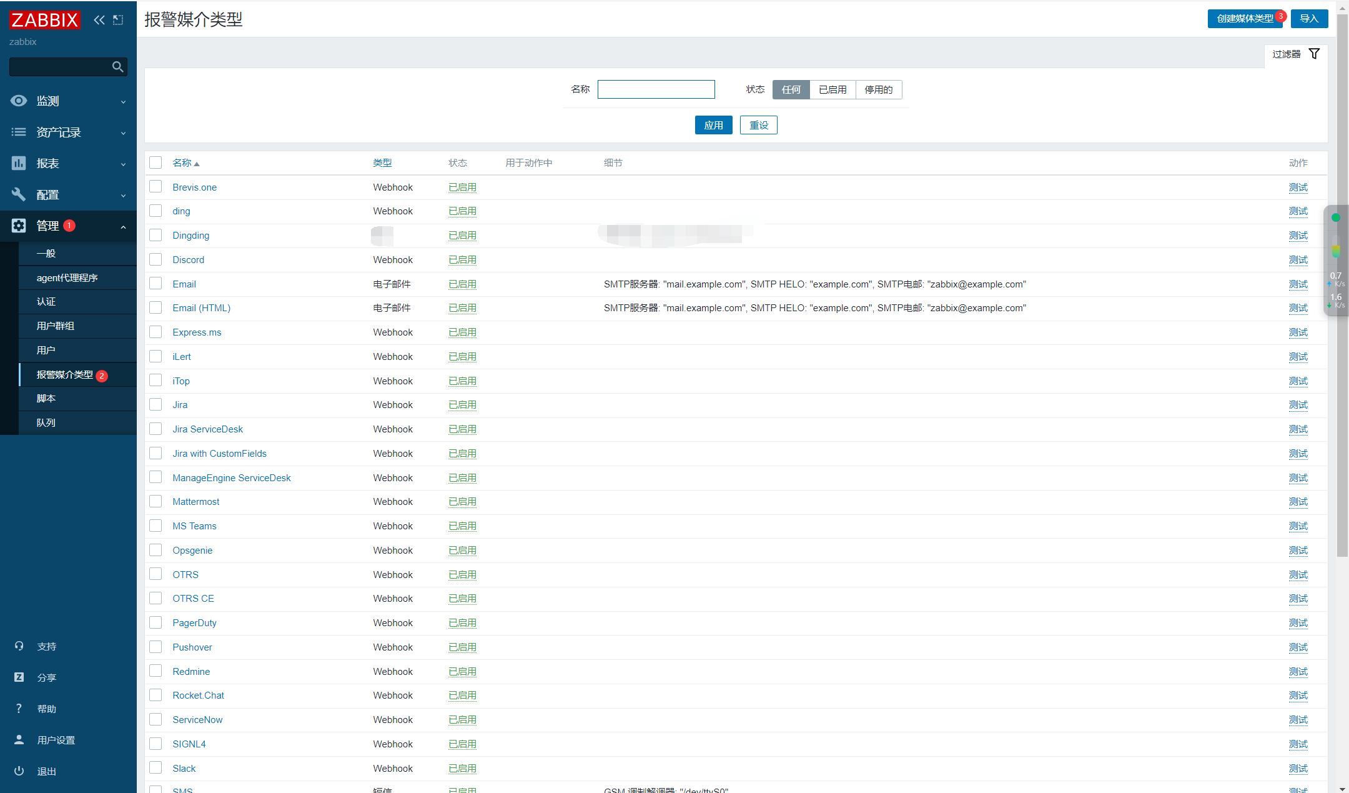Sort by the 类型 column header
This screenshot has height=793, width=1349.
coord(382,162)
